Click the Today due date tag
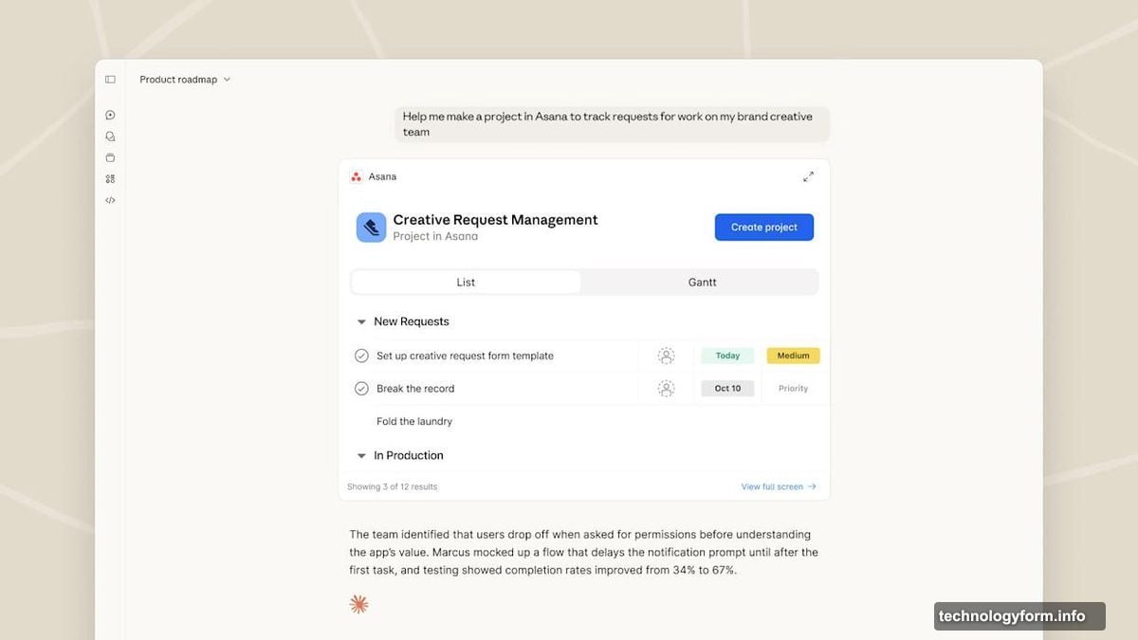The image size is (1138, 640). tap(727, 356)
